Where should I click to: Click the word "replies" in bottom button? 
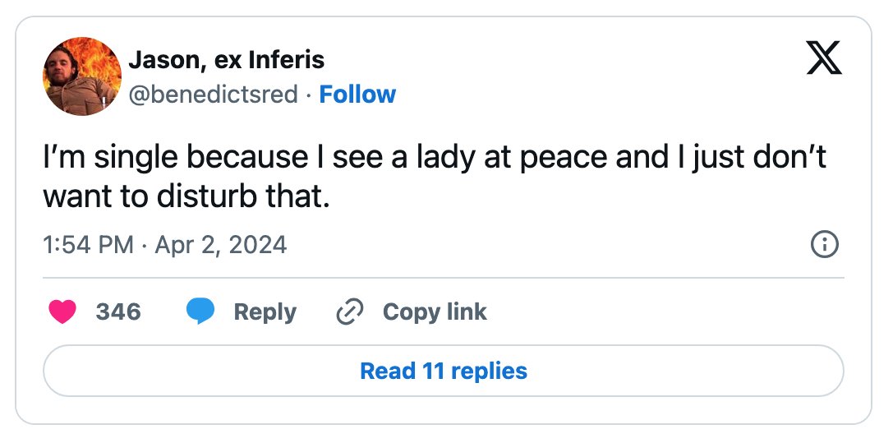pos(489,371)
